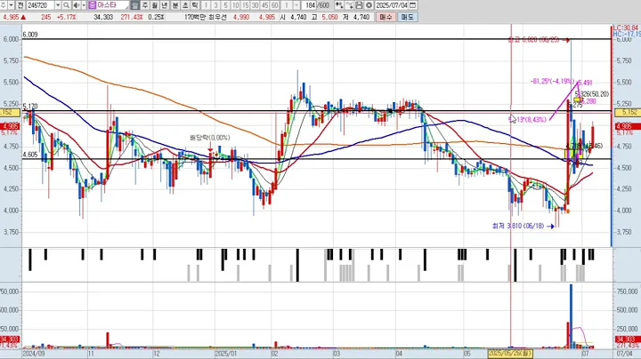This screenshot has width=641, height=359.
Task: Click the 34,303 volume value in quote bar
Action: coord(103,17)
